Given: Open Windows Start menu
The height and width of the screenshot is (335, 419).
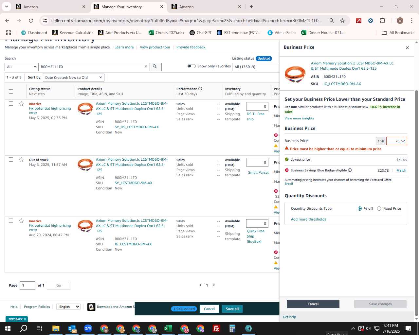Looking at the screenshot, I should point(8,328).
